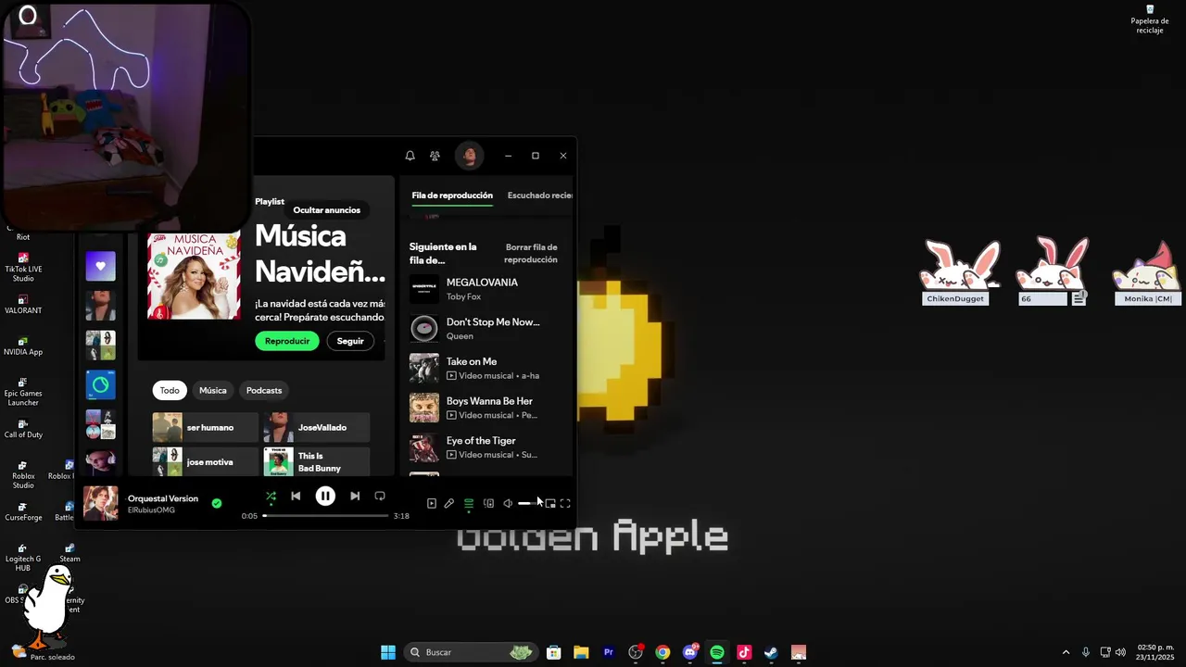Open Windows Start menu
The height and width of the screenshot is (667, 1186).
(x=388, y=652)
